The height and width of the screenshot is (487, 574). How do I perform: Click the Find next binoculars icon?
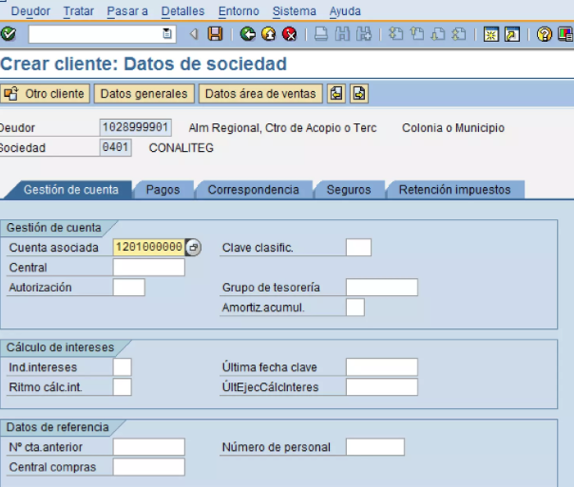pyautogui.click(x=364, y=34)
